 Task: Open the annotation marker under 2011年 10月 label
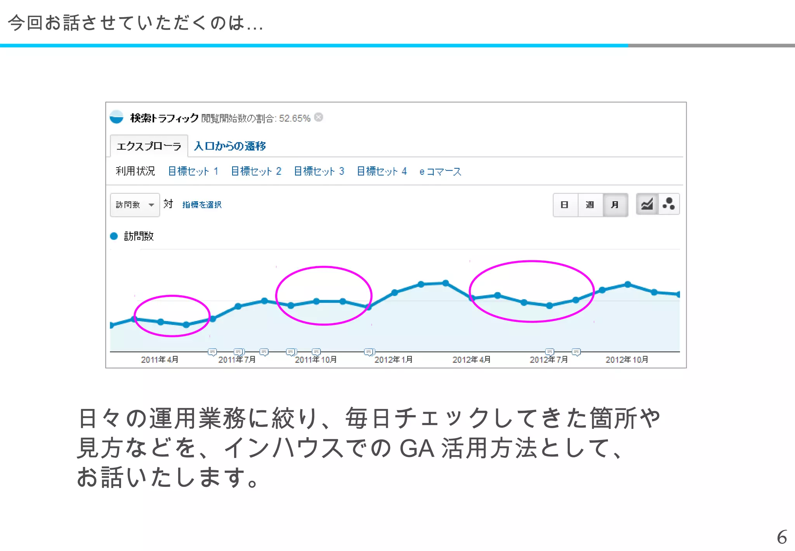pyautogui.click(x=316, y=352)
